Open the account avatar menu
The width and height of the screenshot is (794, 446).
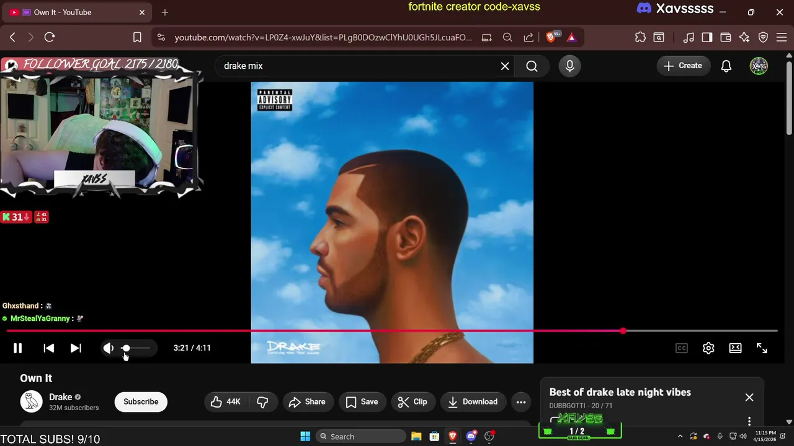pos(759,66)
